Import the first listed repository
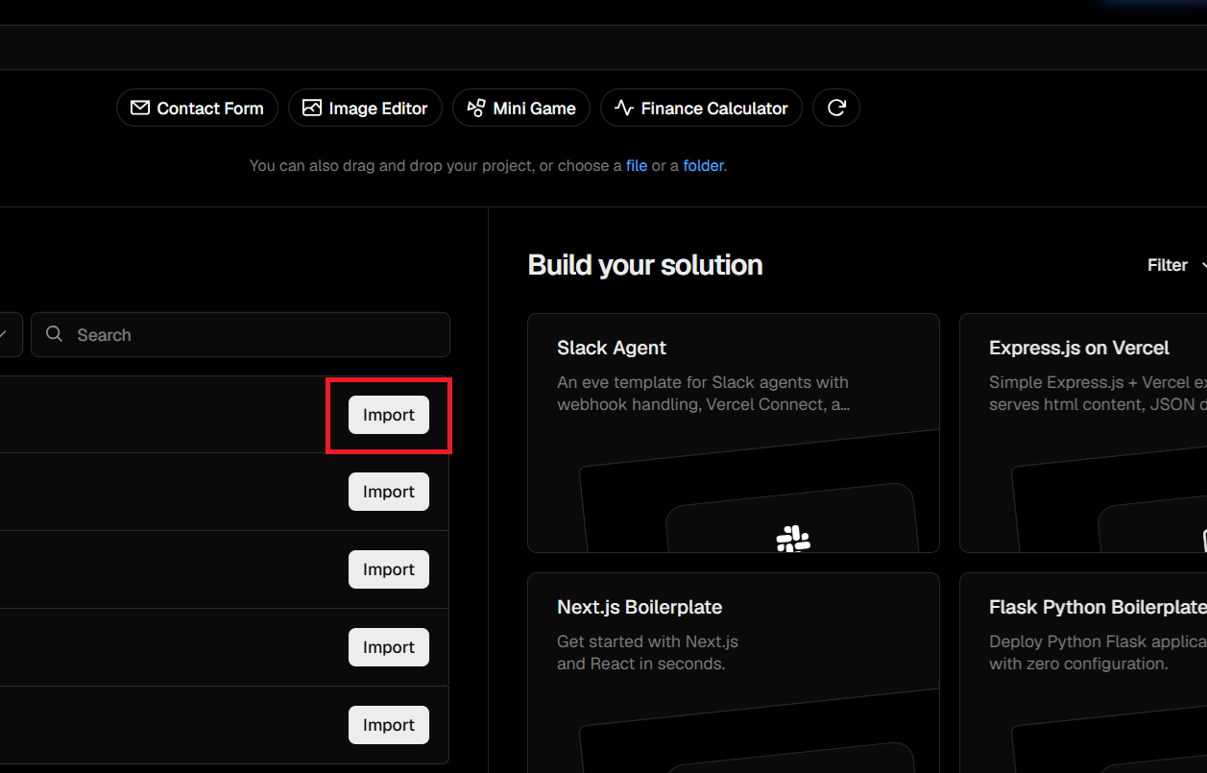The width and height of the screenshot is (1207, 773). click(389, 415)
